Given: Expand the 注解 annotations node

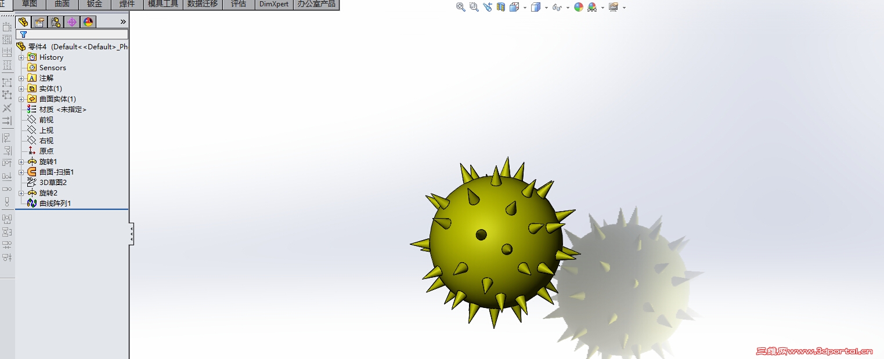Looking at the screenshot, I should (x=21, y=78).
